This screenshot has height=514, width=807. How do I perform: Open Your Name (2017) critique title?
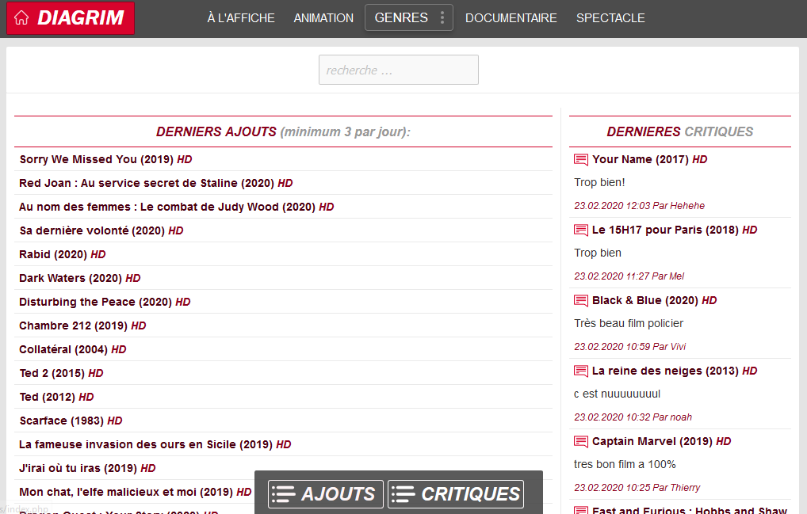click(x=649, y=159)
